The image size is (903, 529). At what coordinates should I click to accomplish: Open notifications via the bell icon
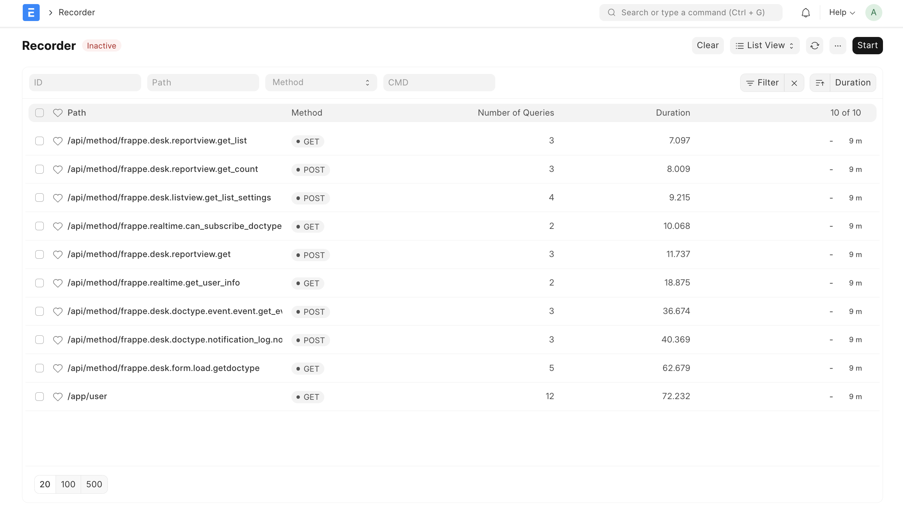(x=806, y=13)
